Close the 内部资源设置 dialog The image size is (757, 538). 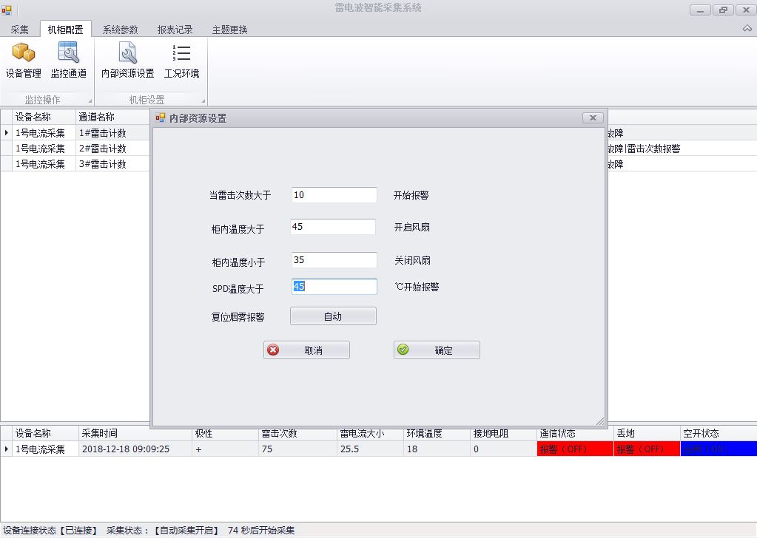click(593, 118)
